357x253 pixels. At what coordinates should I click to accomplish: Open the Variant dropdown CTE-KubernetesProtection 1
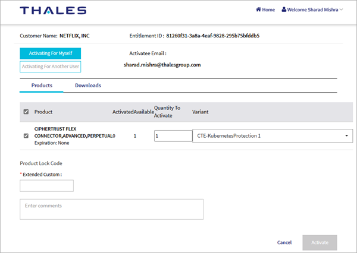[x=273, y=136]
